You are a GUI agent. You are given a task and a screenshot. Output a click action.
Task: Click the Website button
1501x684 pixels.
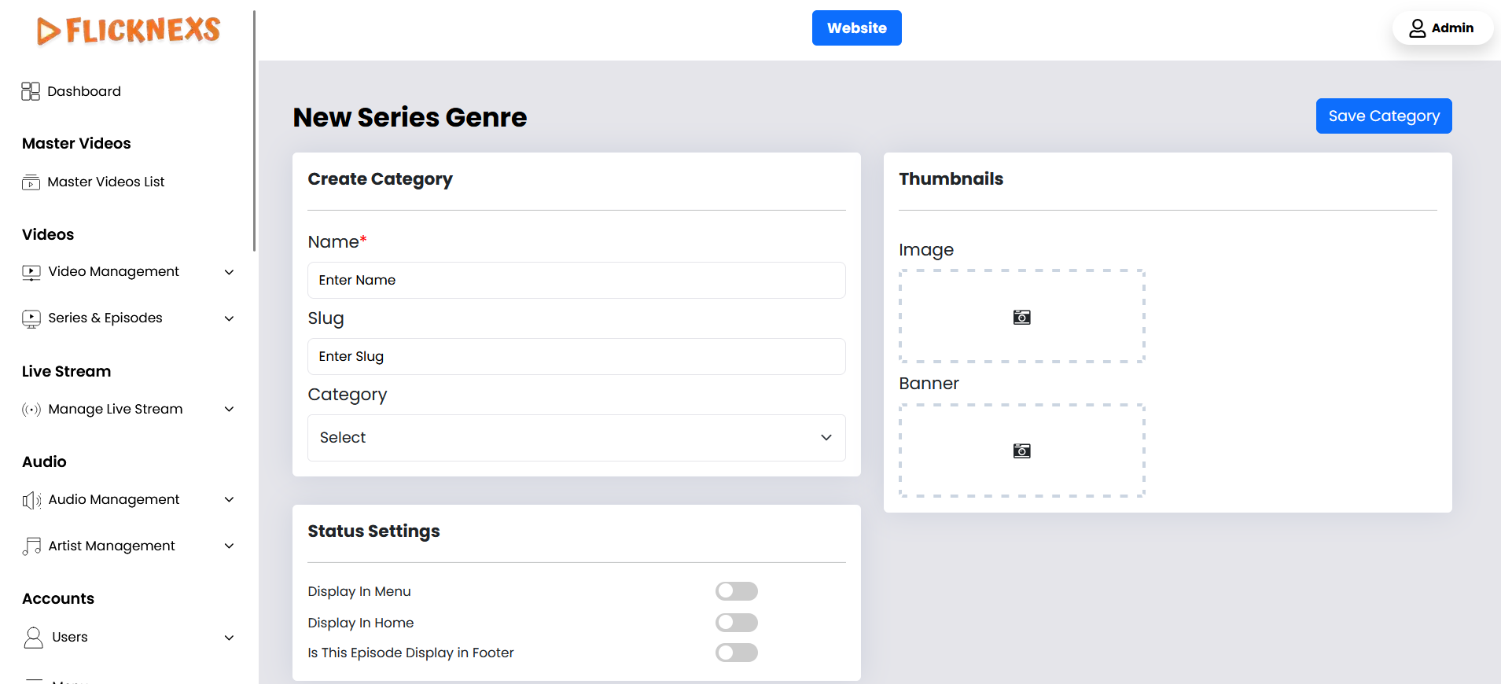coord(856,28)
